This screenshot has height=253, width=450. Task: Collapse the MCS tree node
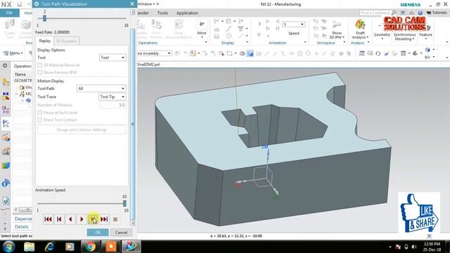coord(16,93)
